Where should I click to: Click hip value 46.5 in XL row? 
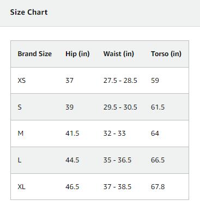72,186
